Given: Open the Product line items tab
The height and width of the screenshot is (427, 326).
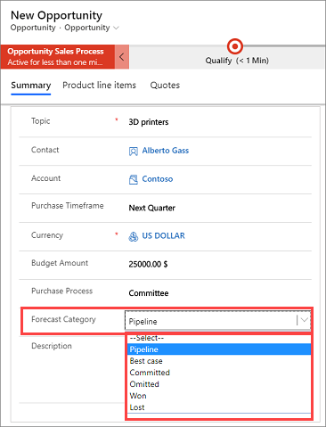Looking at the screenshot, I should pyautogui.click(x=99, y=86).
